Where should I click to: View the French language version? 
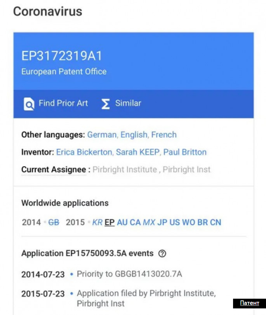point(164,135)
